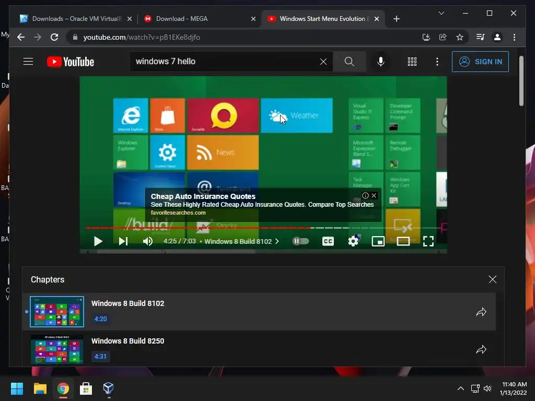Open taskbar clock showing 11:40 AM
The width and height of the screenshot is (535, 401).
(514, 388)
